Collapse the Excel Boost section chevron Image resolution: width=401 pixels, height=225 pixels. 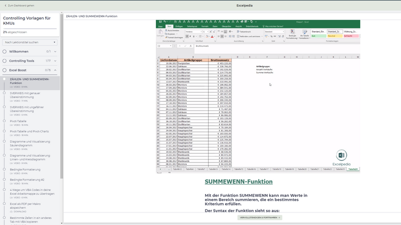(55, 70)
